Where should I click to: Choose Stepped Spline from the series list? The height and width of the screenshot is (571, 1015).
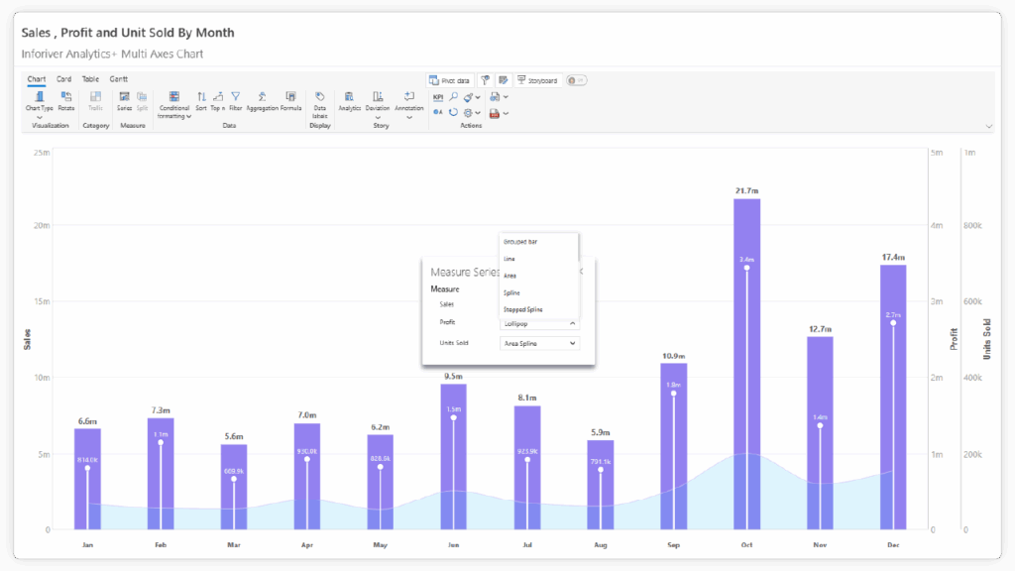[x=528, y=309]
